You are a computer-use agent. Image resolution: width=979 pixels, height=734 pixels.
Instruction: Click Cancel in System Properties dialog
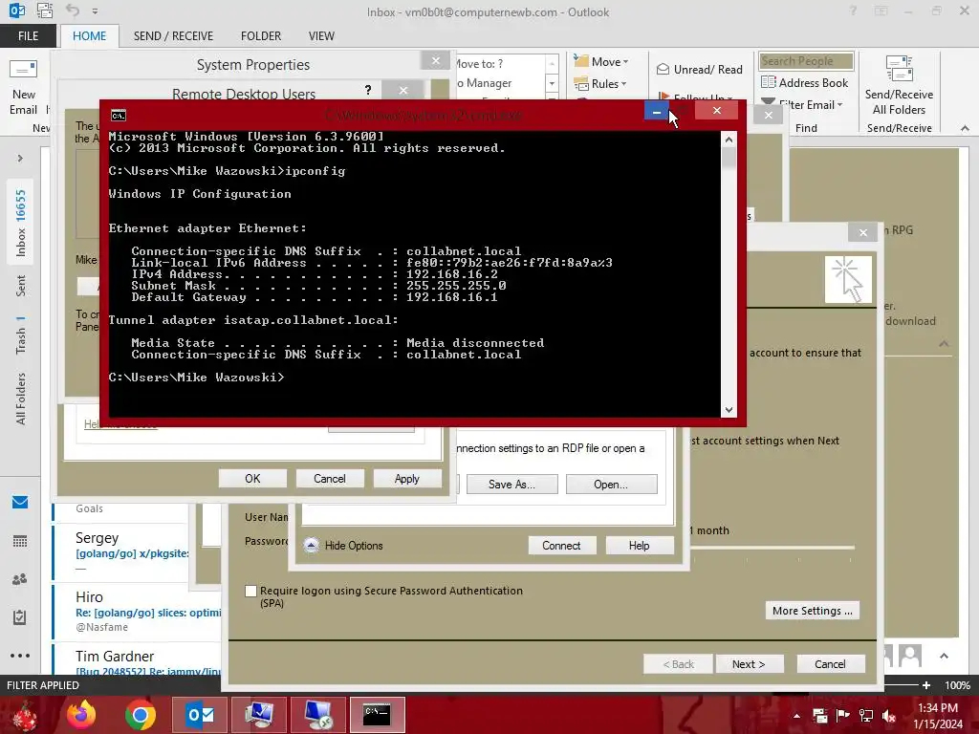(330, 479)
